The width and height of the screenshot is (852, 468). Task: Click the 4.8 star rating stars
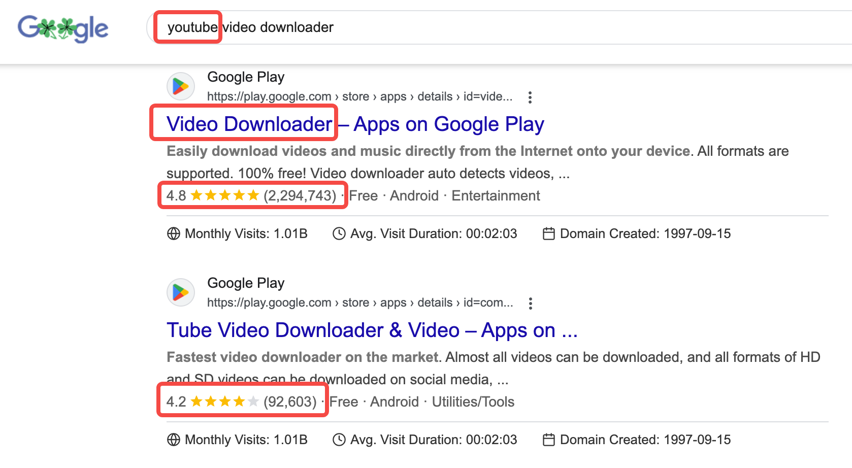pos(225,196)
